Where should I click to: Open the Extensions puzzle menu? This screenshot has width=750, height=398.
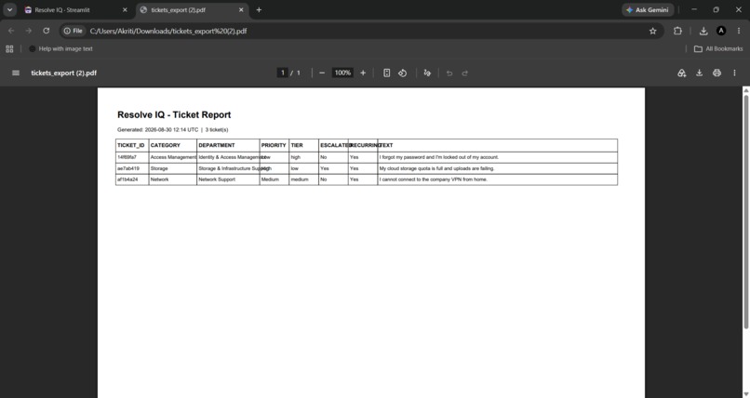coord(677,31)
